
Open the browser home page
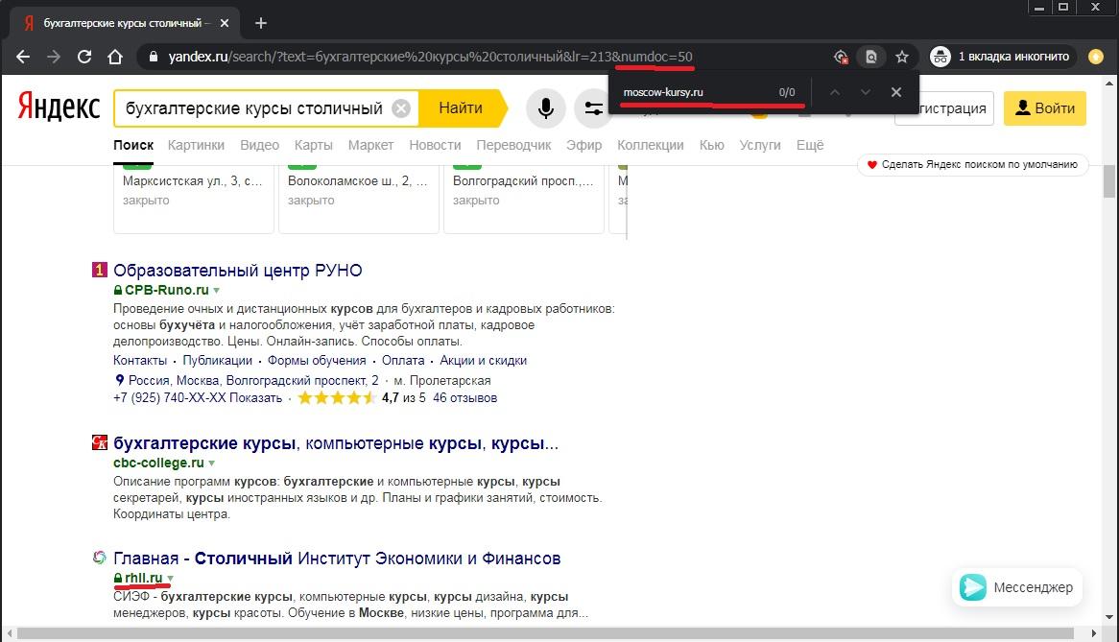pyautogui.click(x=115, y=57)
